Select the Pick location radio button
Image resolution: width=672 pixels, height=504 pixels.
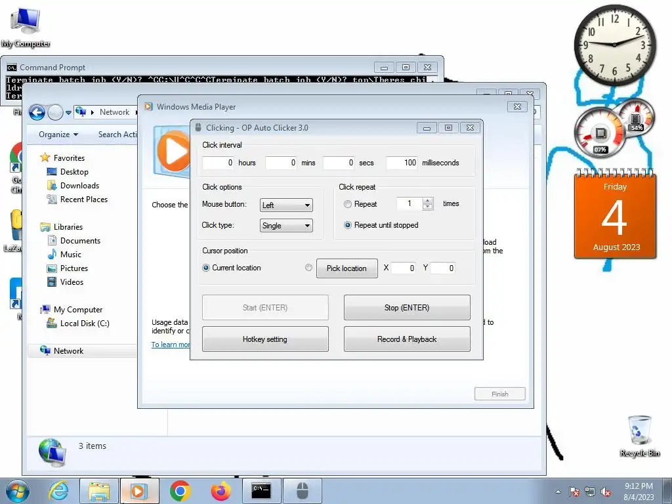coord(308,268)
